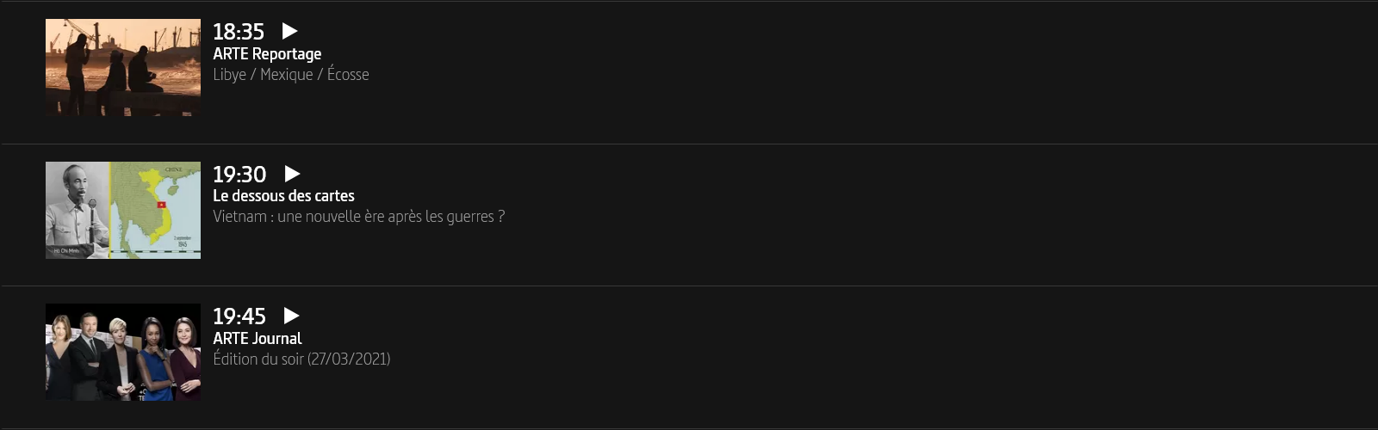Click the Édition du soir subtitle
1378x430 pixels.
pyautogui.click(x=258, y=359)
